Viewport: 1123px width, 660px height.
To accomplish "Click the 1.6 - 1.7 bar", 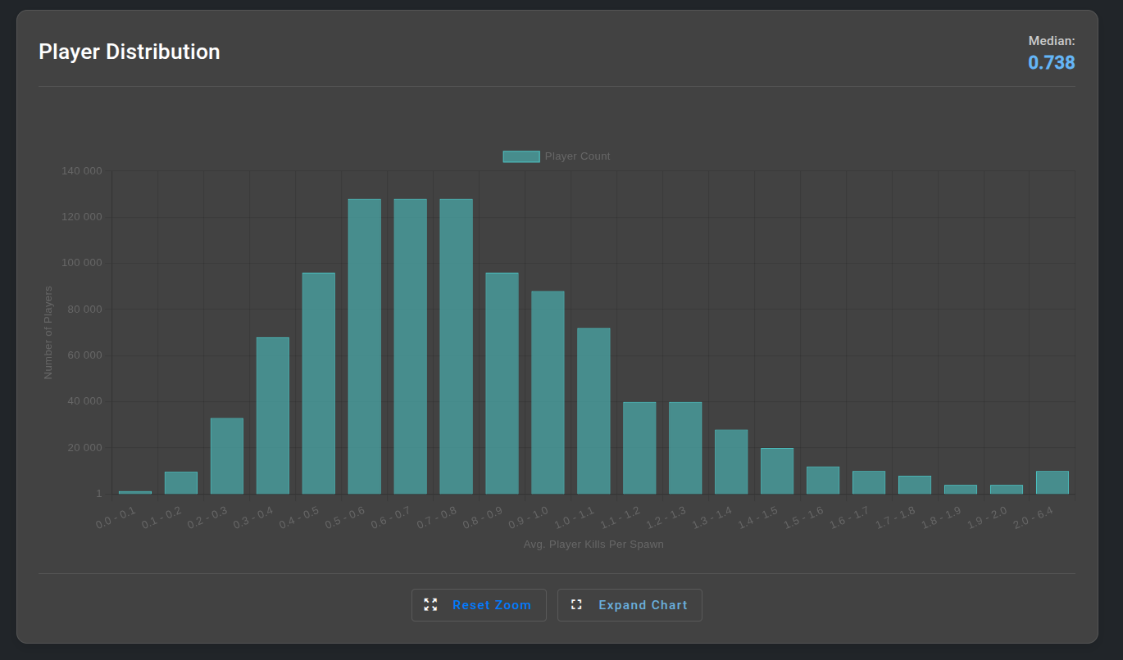I will pos(869,482).
